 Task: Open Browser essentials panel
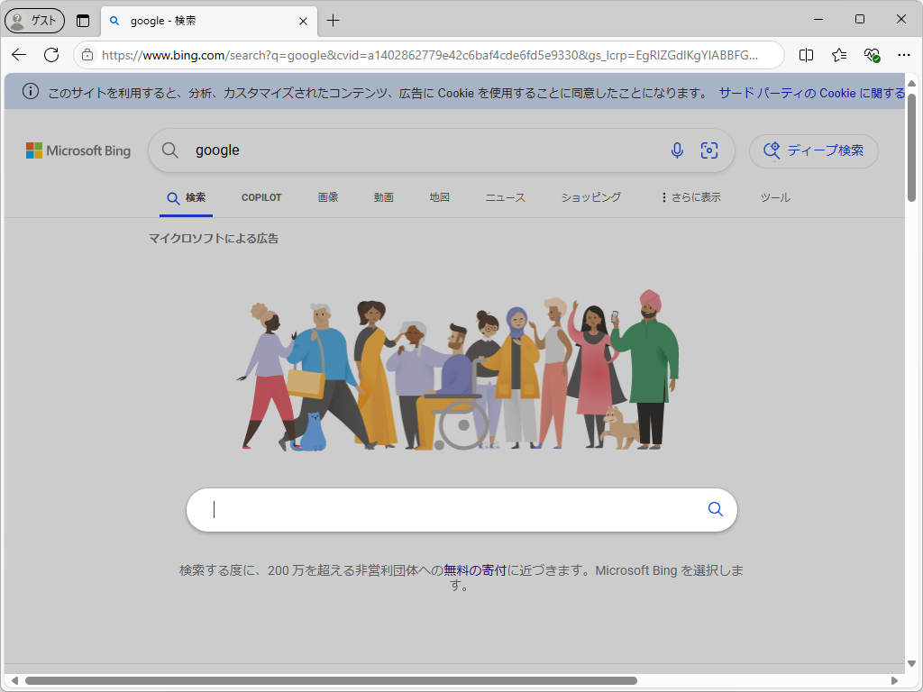(872, 55)
